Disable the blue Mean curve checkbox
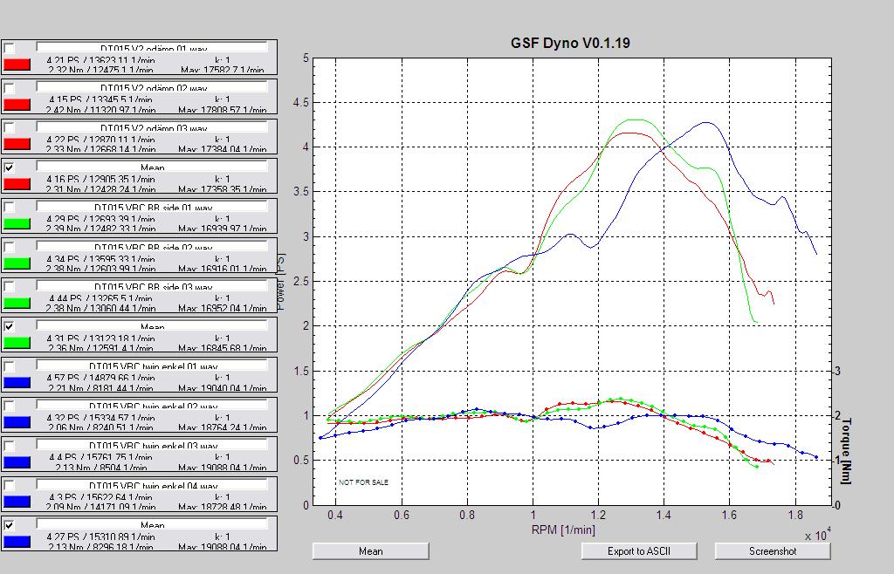Viewport: 894px width, 574px height. point(9,525)
